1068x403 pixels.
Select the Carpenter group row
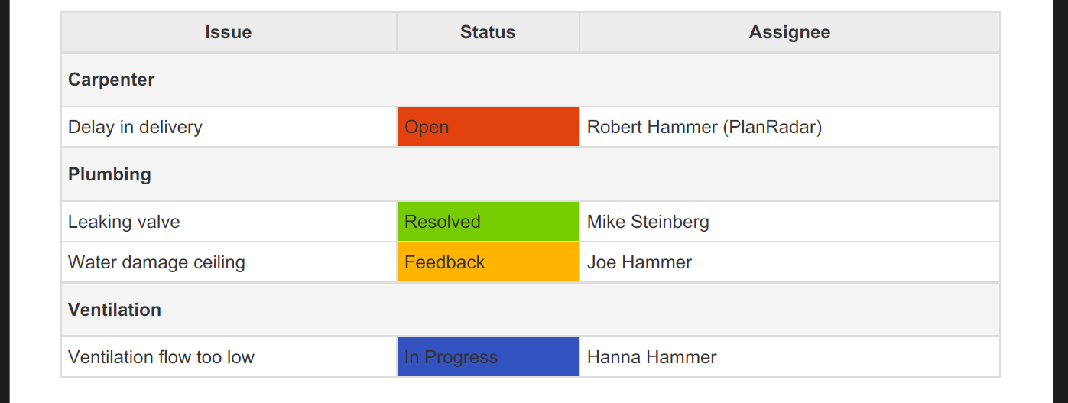(x=530, y=80)
